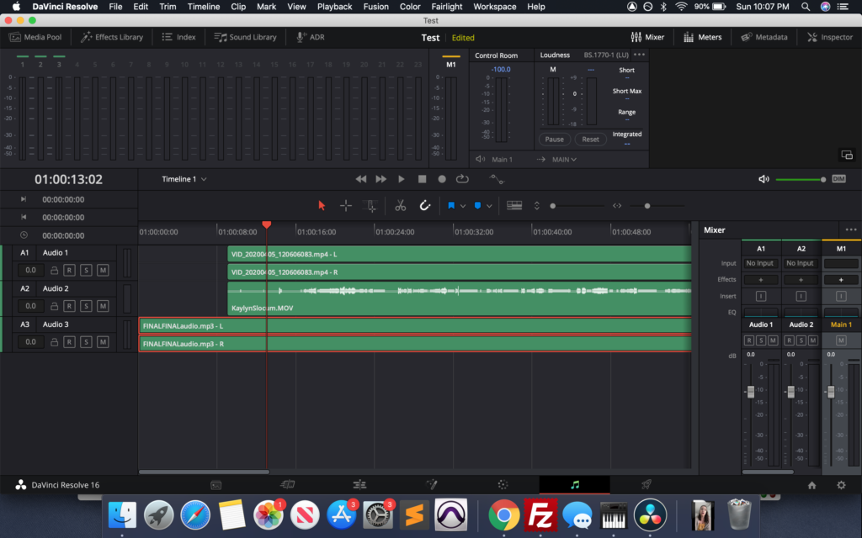Screen dimensions: 862x538
Task: Open the blue marker color dropdown arrow
Action: click(x=490, y=205)
